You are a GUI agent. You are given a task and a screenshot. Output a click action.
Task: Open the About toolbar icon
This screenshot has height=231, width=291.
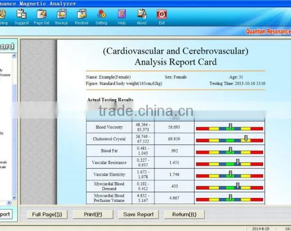pos(142,16)
